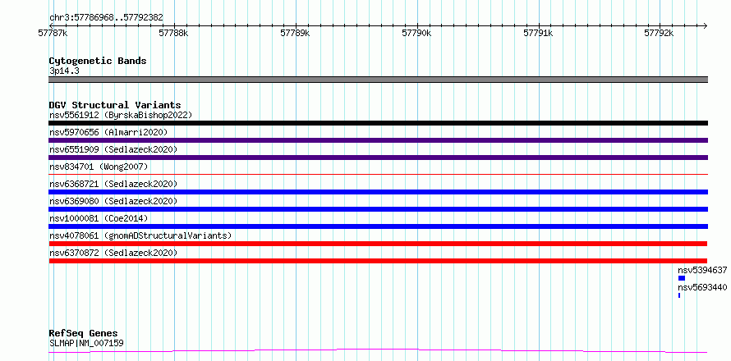The height and width of the screenshot is (361, 731).
Task: Click the chr3:57786968..57792382 coordinates text
Action: [106, 18]
